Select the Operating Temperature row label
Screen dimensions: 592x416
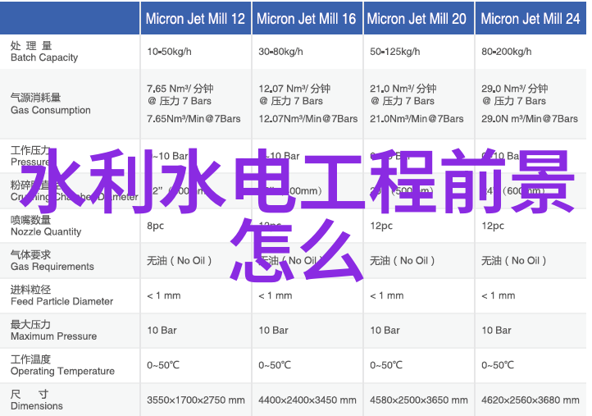[62, 365]
